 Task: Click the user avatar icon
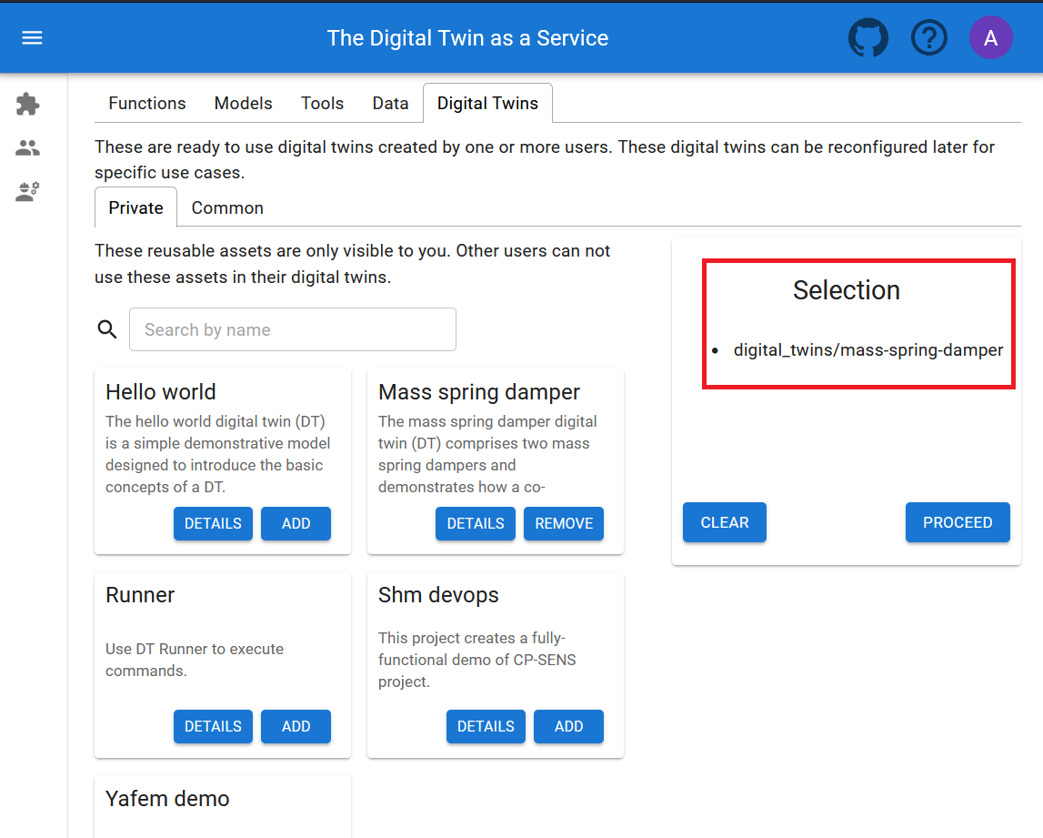tap(990, 37)
